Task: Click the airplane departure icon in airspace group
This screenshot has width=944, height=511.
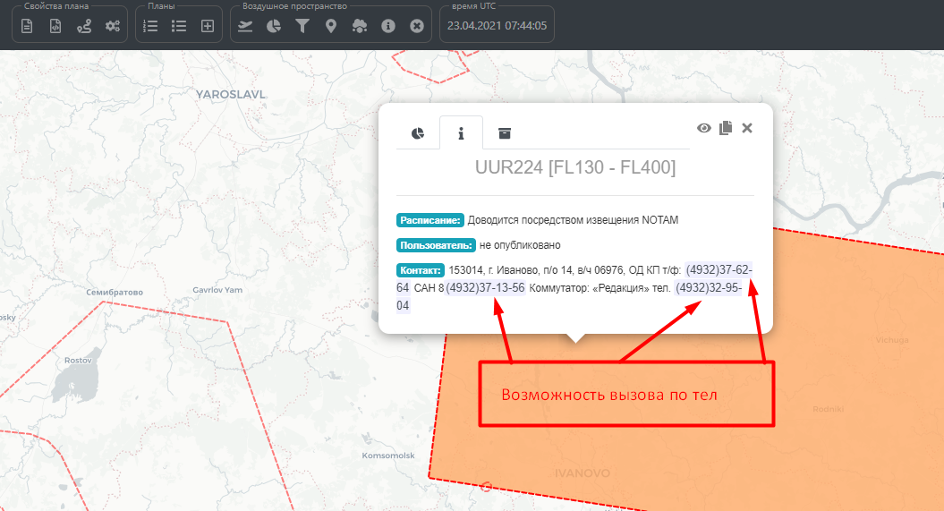Action: click(245, 26)
